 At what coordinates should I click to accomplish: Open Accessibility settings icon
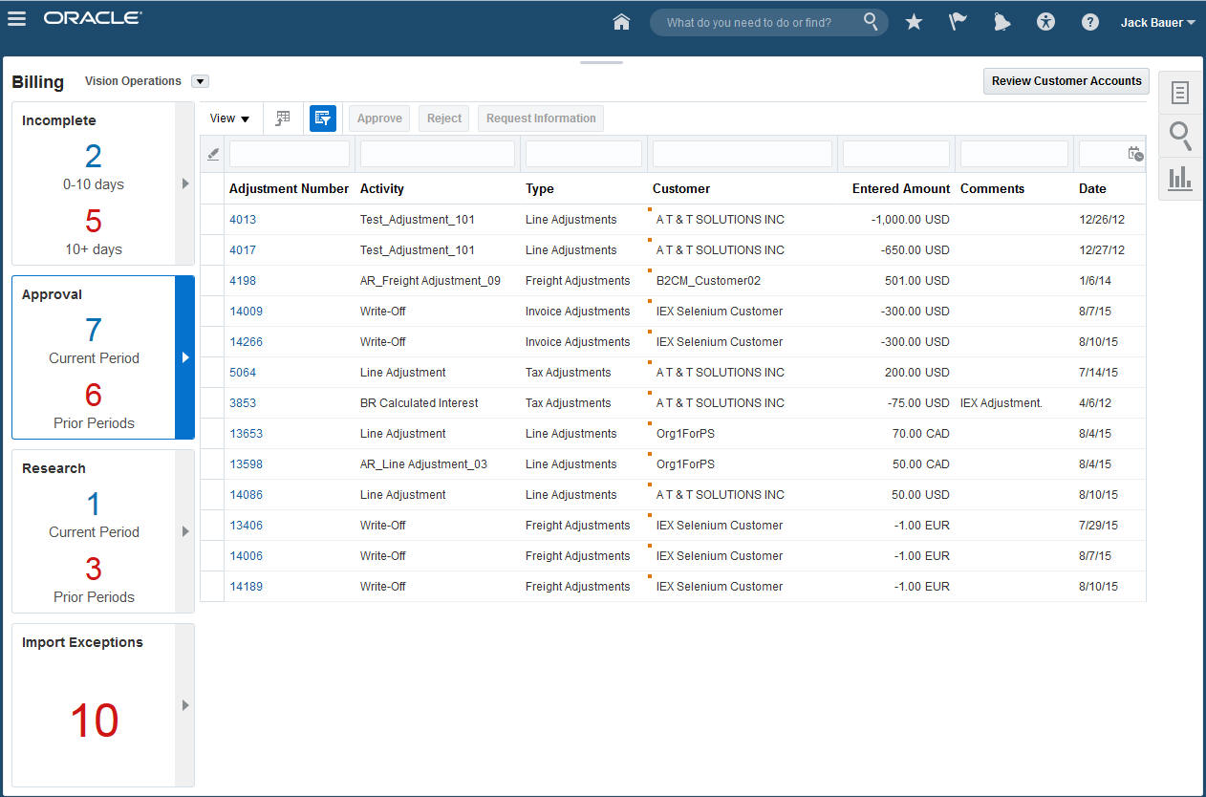pyautogui.click(x=1045, y=22)
